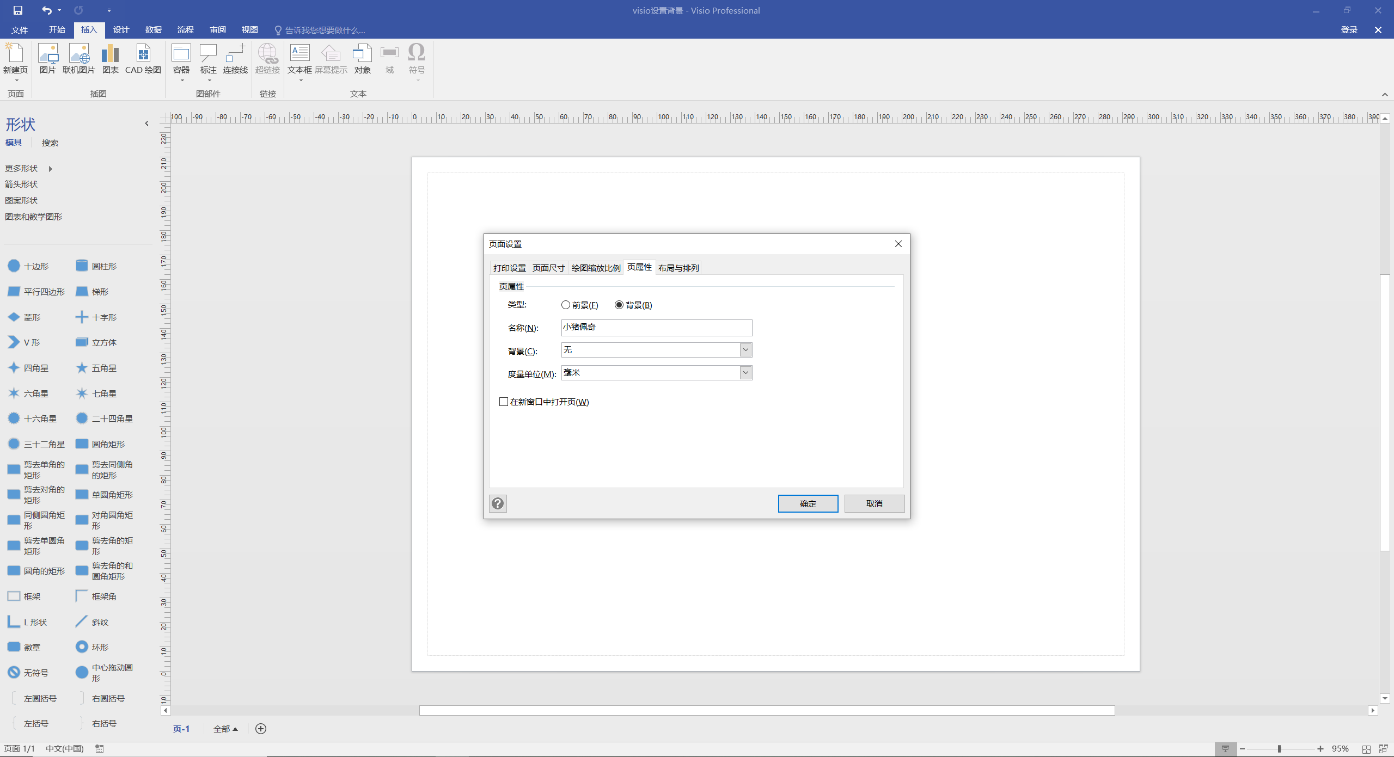Open the Undo history dropdown arrow
Screen dimensions: 1394x757
[59, 10]
